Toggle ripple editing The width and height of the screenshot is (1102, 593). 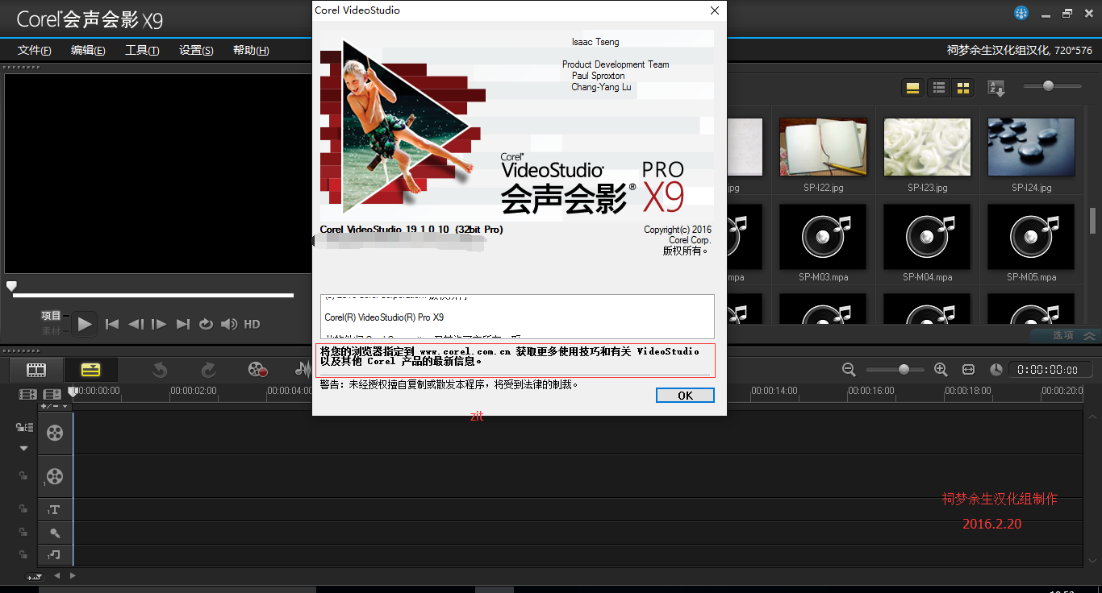[23, 427]
